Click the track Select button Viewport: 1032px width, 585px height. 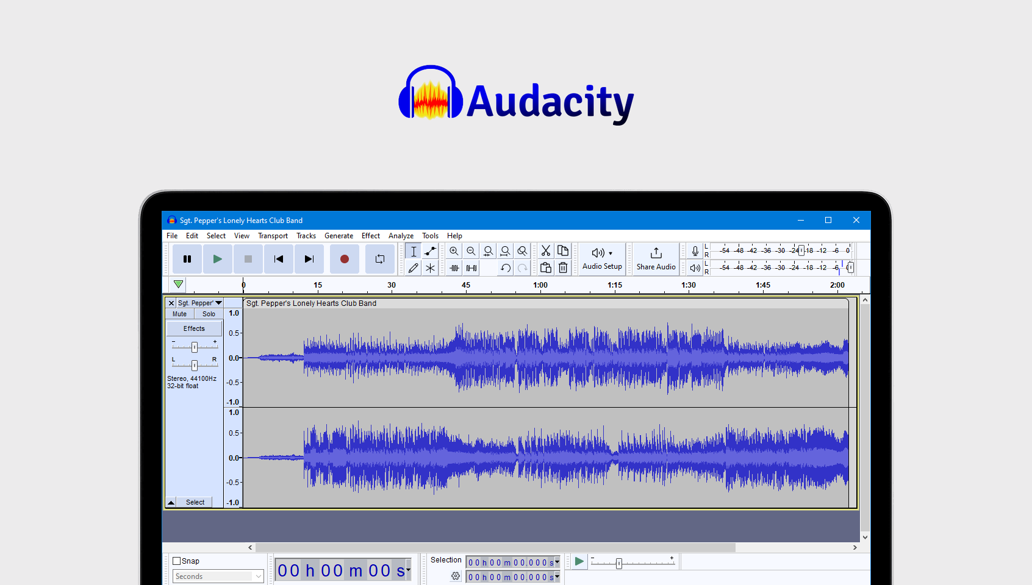pos(195,502)
